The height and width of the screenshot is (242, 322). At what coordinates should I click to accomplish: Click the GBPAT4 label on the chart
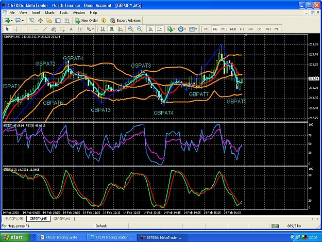tap(163, 113)
